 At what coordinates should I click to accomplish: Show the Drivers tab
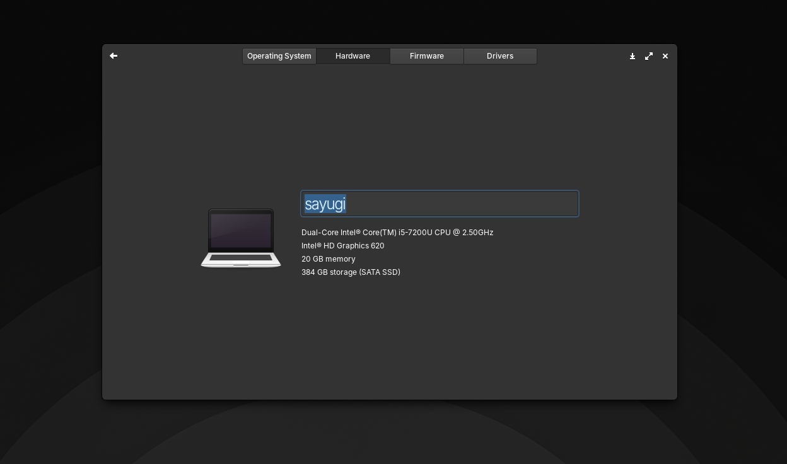[500, 56]
